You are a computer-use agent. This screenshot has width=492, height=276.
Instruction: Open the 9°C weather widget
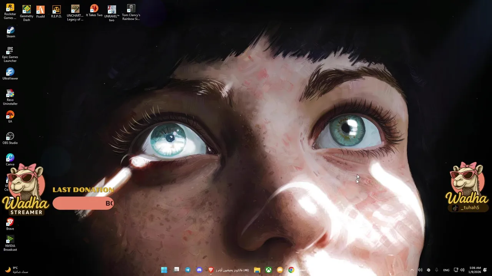16,270
